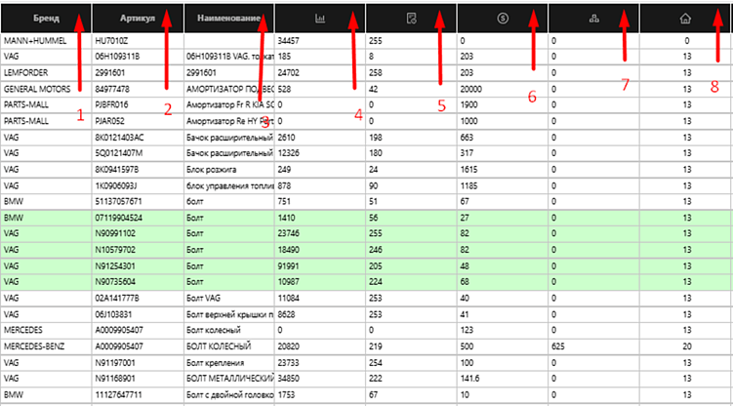Select the LEMFORDER brand cell
Image resolution: width=733 pixels, height=406 pixels.
[x=46, y=73]
